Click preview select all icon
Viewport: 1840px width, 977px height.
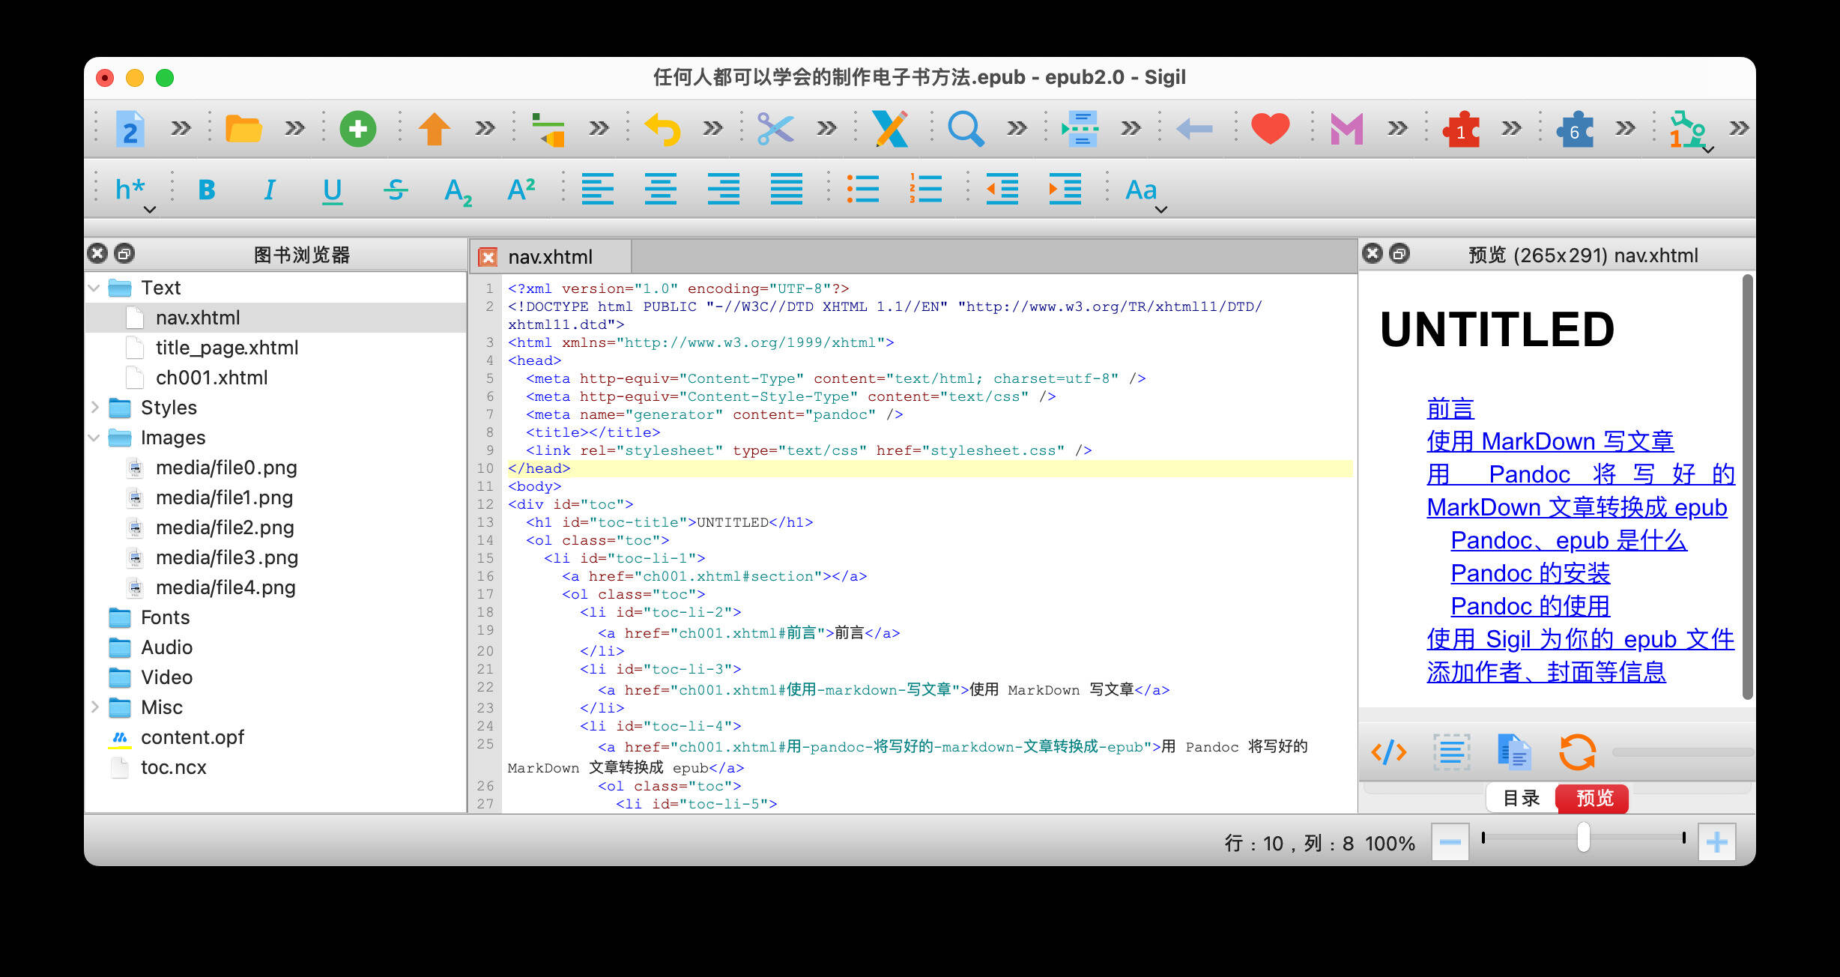(1452, 751)
